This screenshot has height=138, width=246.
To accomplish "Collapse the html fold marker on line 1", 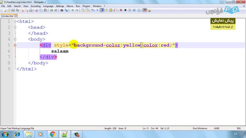I will point(15,21).
